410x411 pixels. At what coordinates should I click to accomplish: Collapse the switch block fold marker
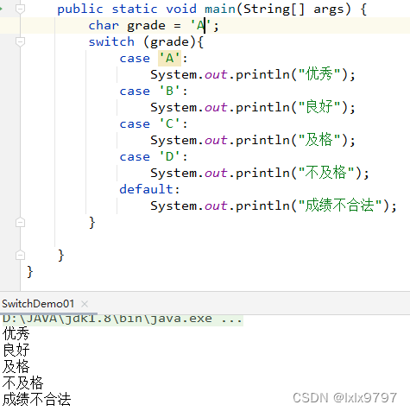click(x=20, y=41)
